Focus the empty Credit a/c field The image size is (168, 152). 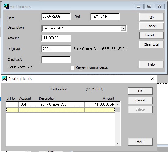click(x=56, y=59)
